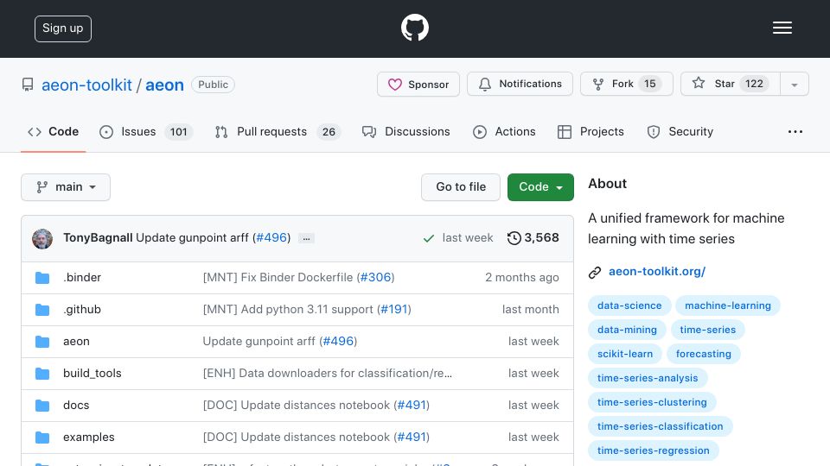Image resolution: width=830 pixels, height=466 pixels.
Task: Click the docs folder icon
Action: (42, 406)
